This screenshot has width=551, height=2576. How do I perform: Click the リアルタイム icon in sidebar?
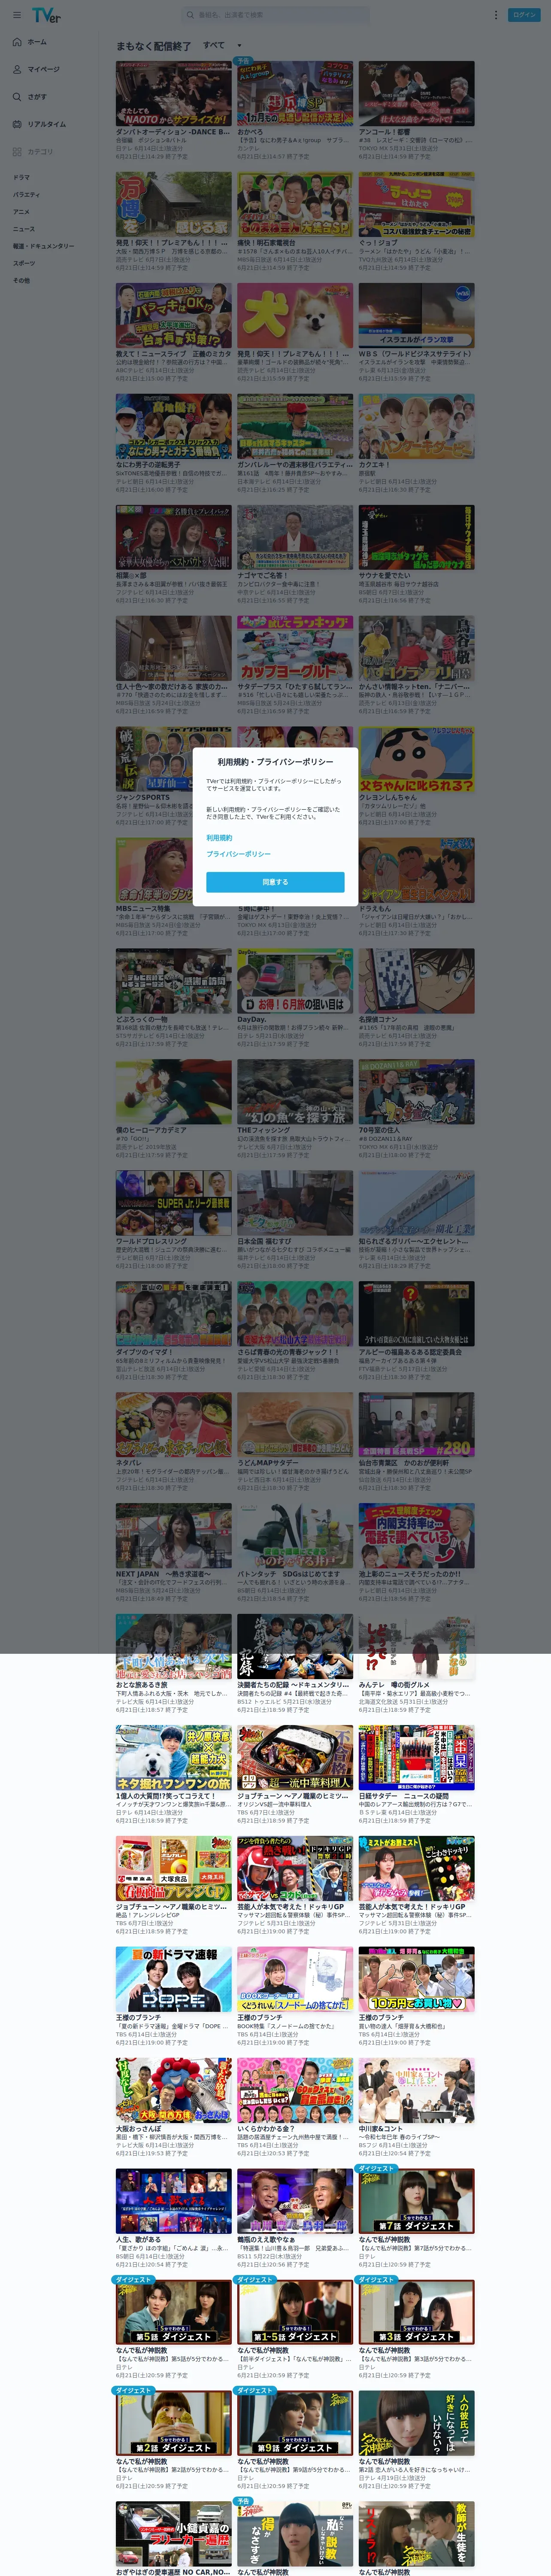[x=17, y=124]
